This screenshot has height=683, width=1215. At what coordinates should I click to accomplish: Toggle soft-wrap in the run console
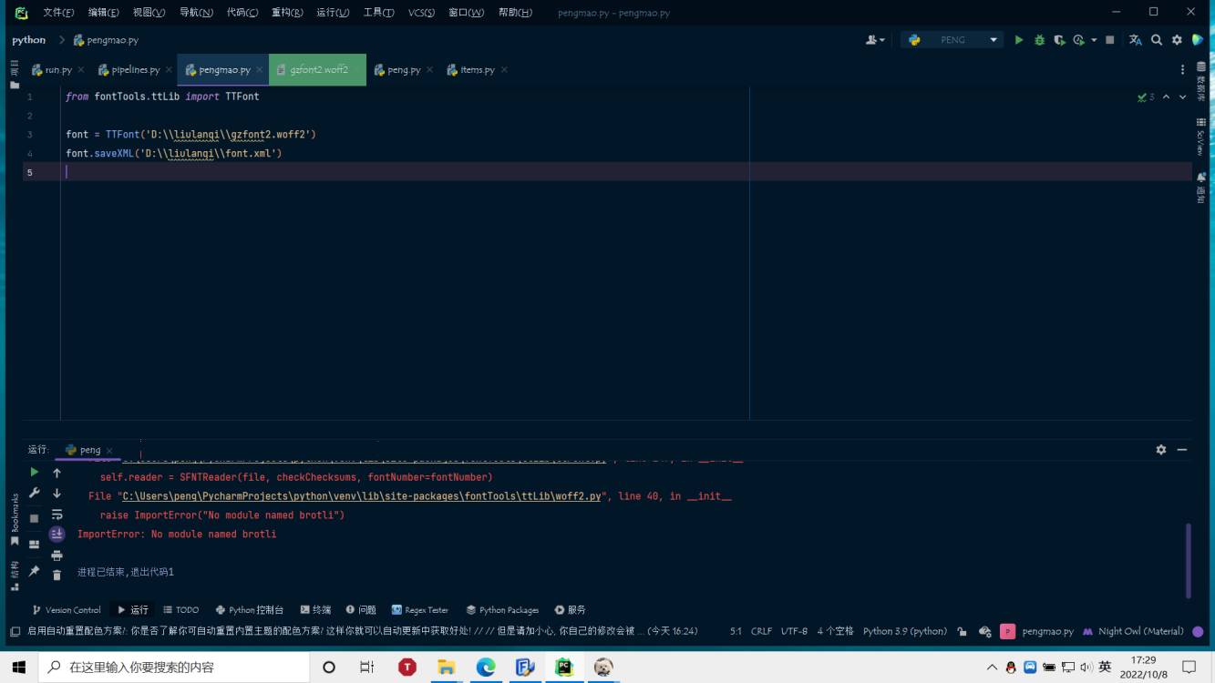pyautogui.click(x=57, y=515)
